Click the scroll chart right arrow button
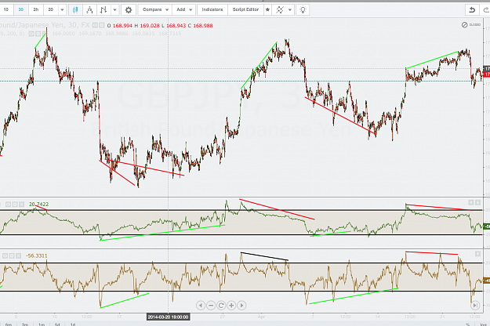The width and height of the screenshot is (490, 326). tap(241, 306)
